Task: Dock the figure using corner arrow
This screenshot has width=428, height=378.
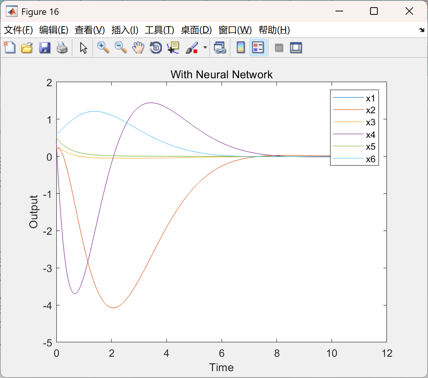Action: (422, 30)
